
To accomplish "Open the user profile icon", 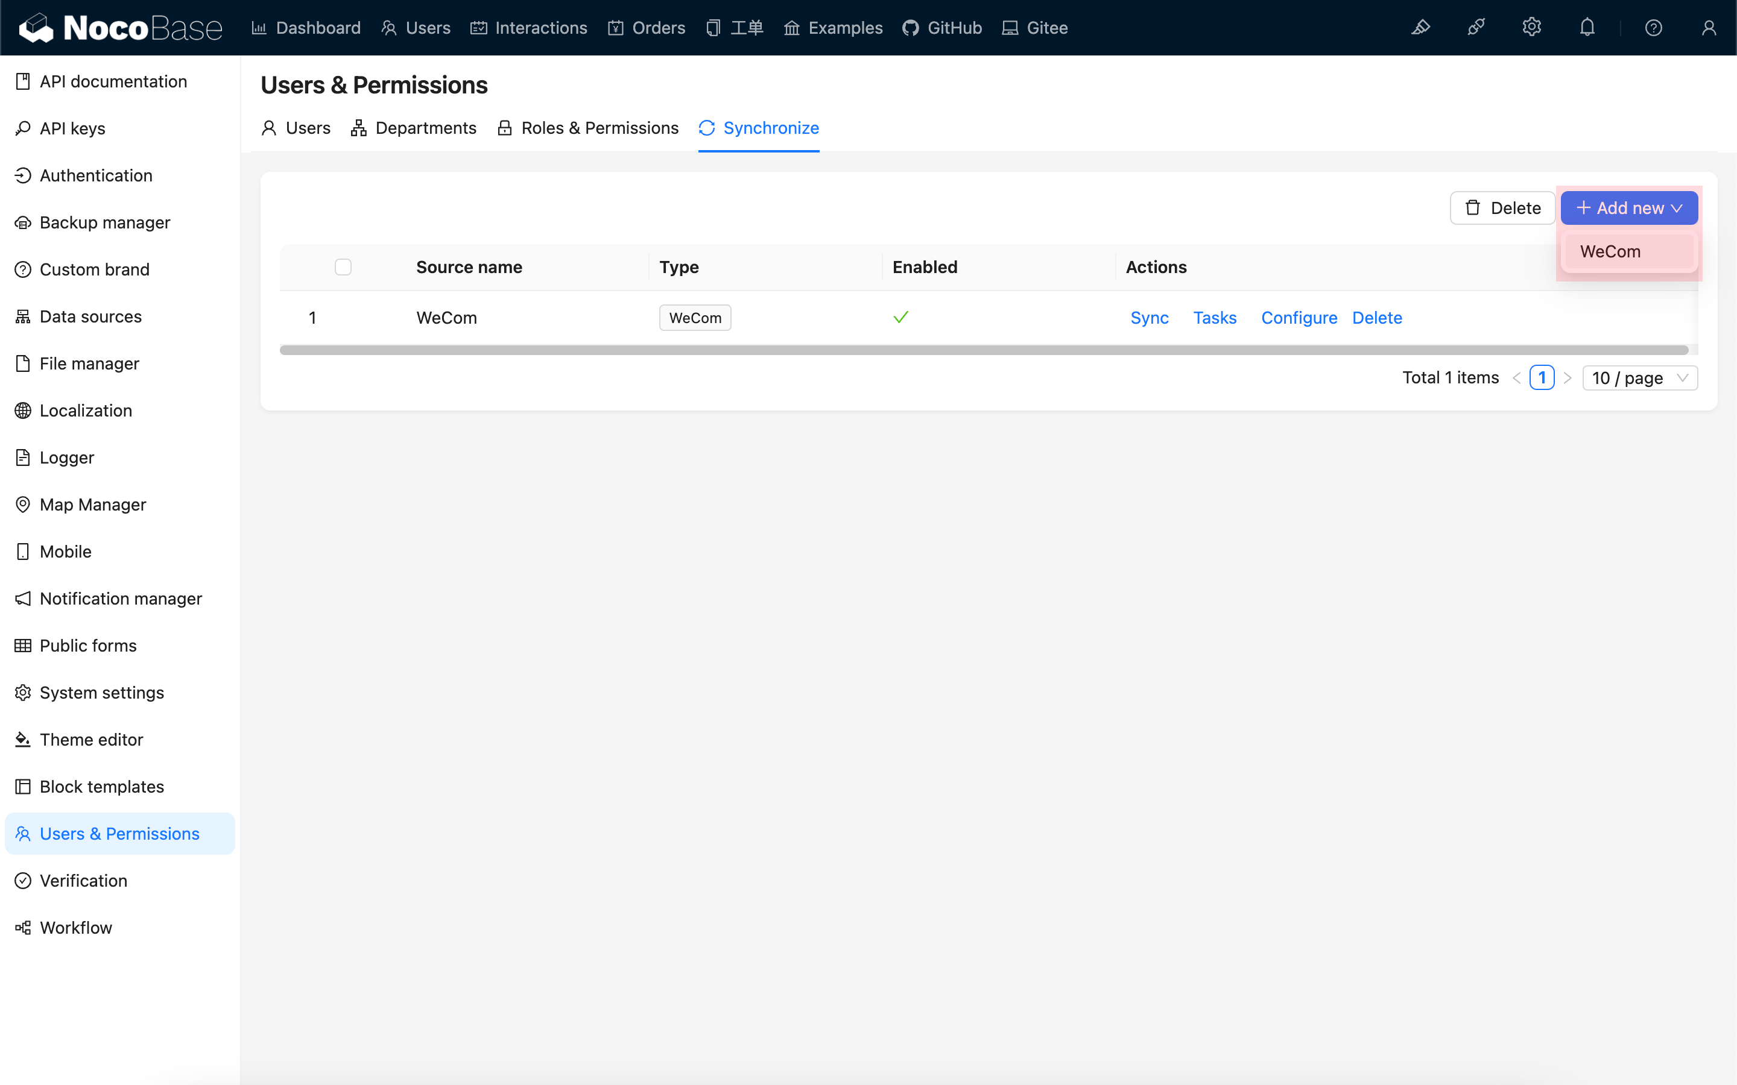I will (x=1708, y=27).
